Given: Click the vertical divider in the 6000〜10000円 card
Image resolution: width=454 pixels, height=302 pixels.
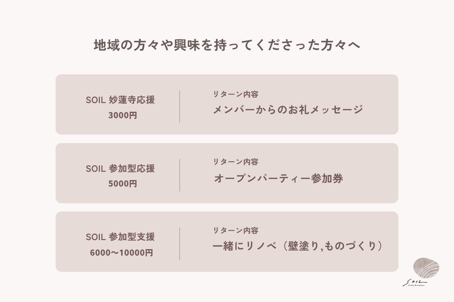Looking at the screenshot, I should pos(180,243).
